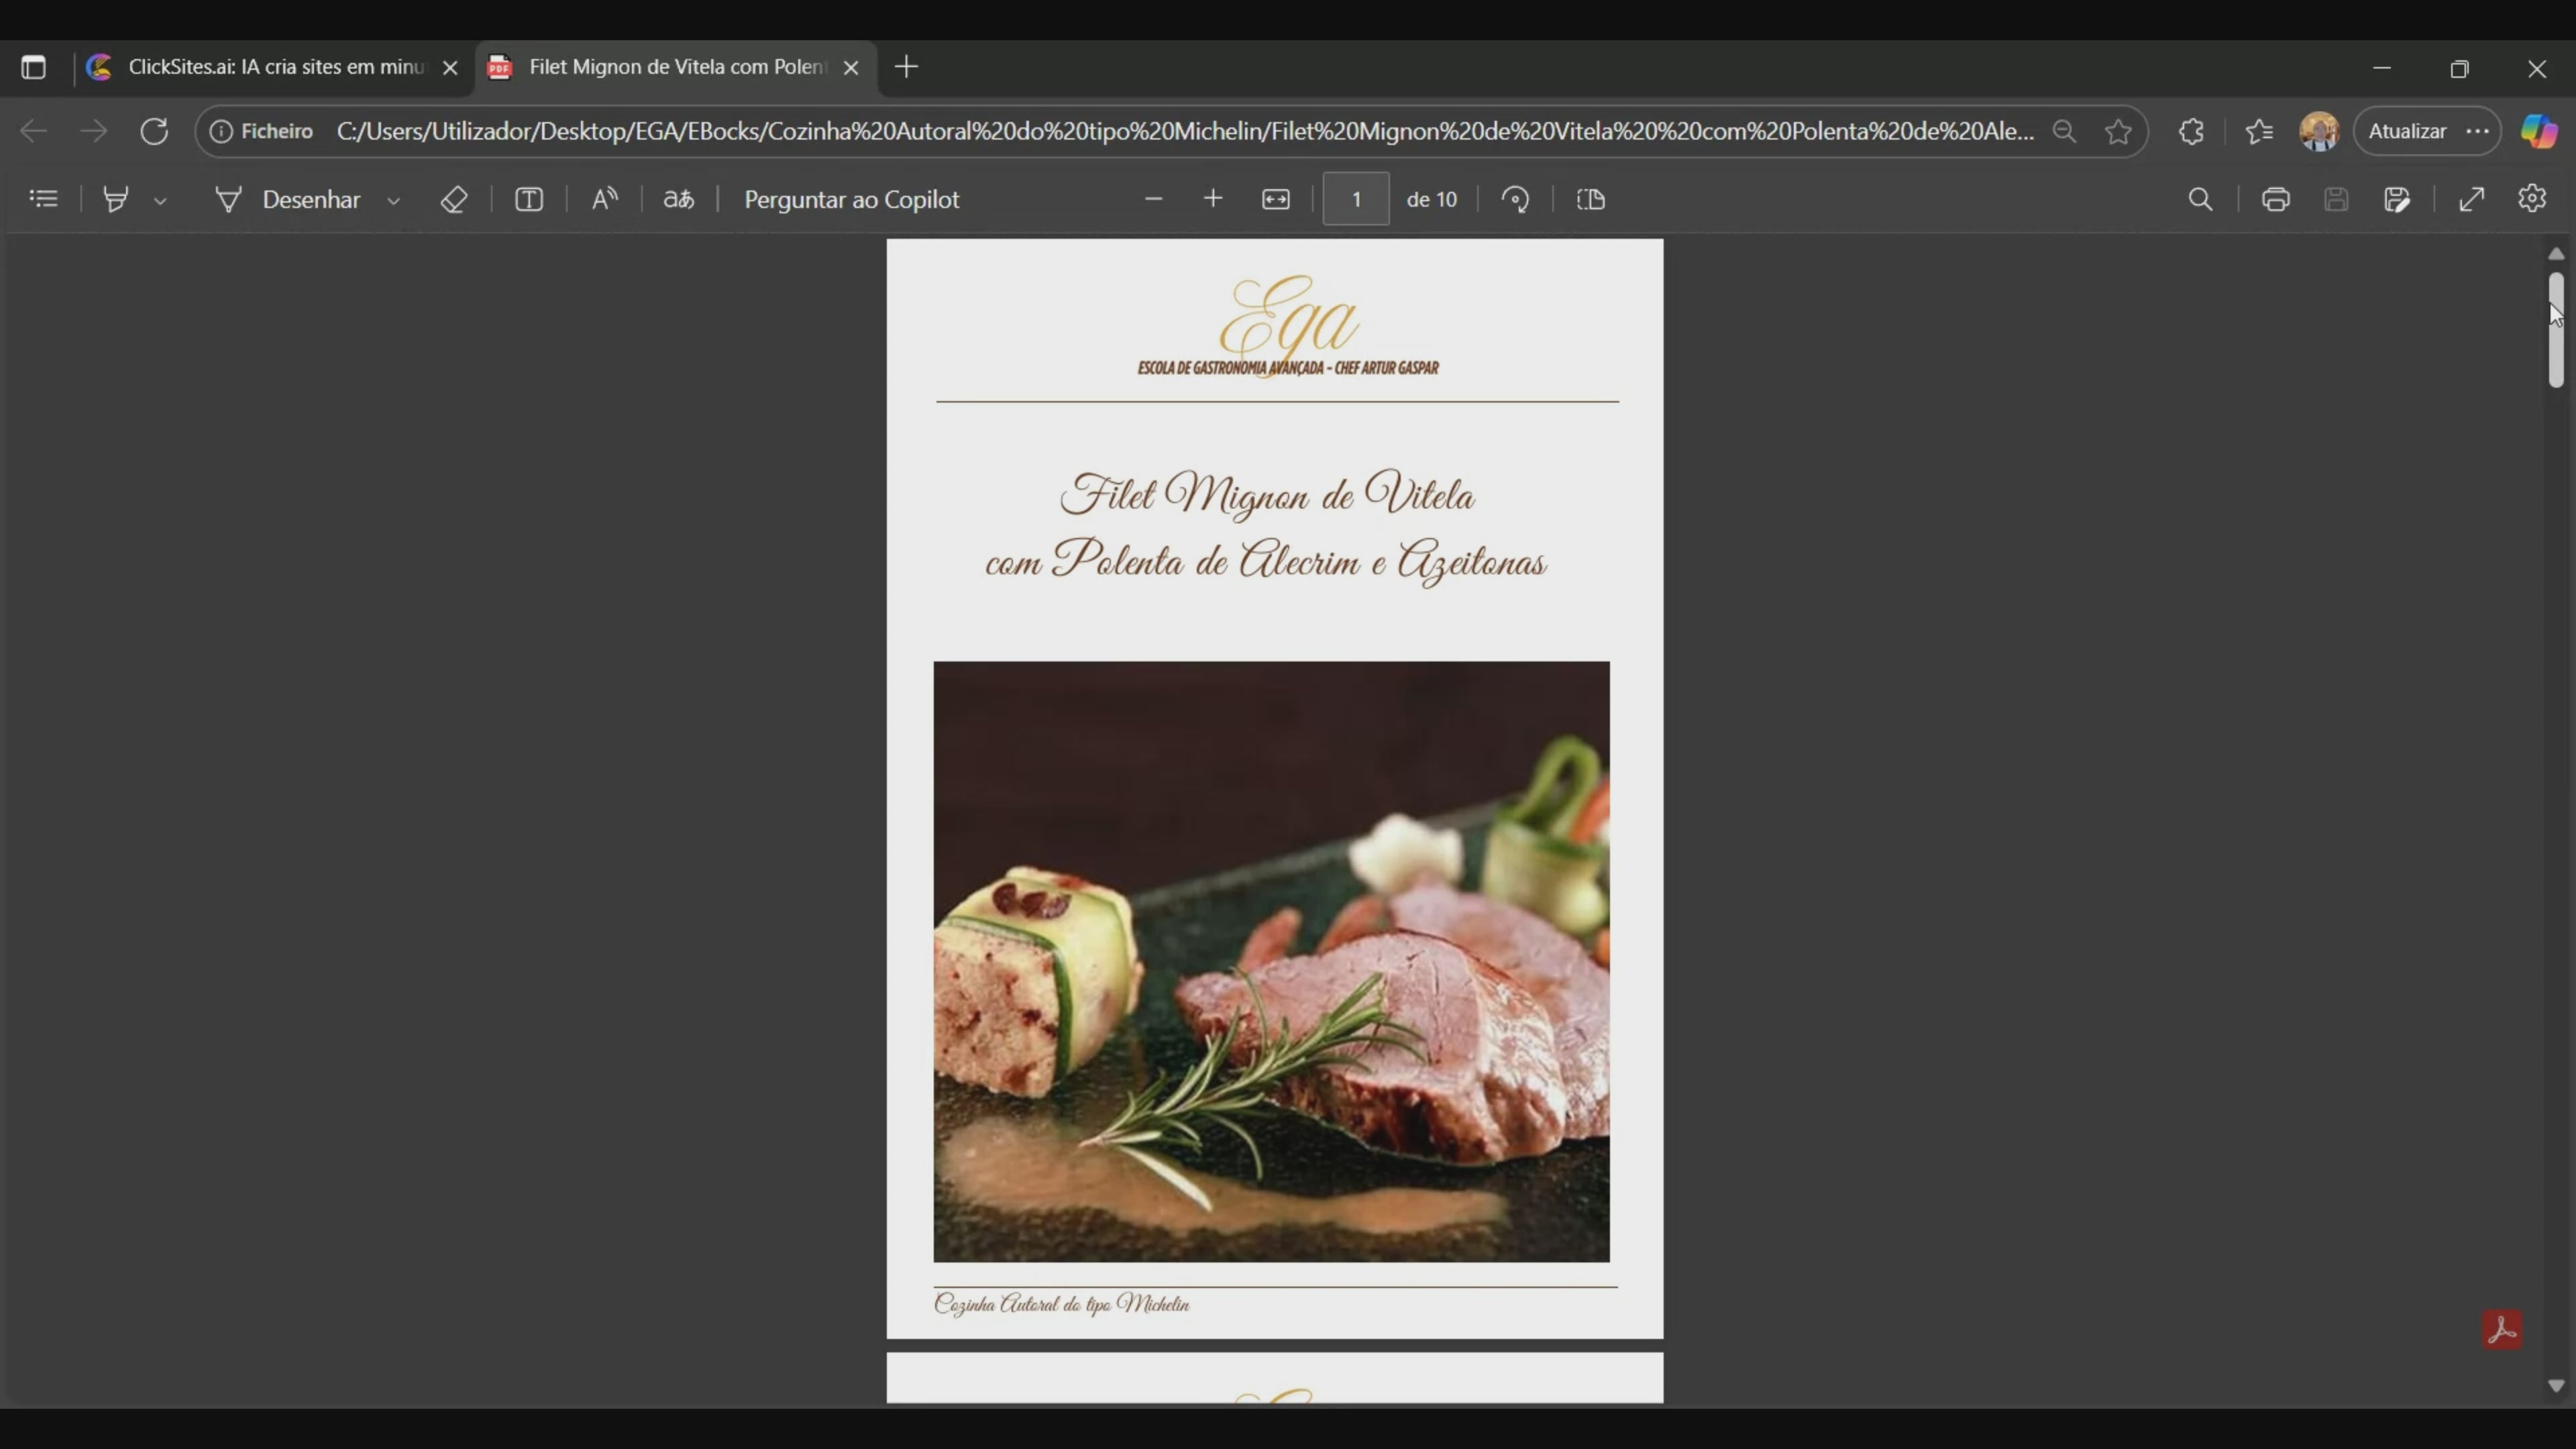2576x1449 pixels.
Task: Enter full screen mode
Action: point(2472,199)
